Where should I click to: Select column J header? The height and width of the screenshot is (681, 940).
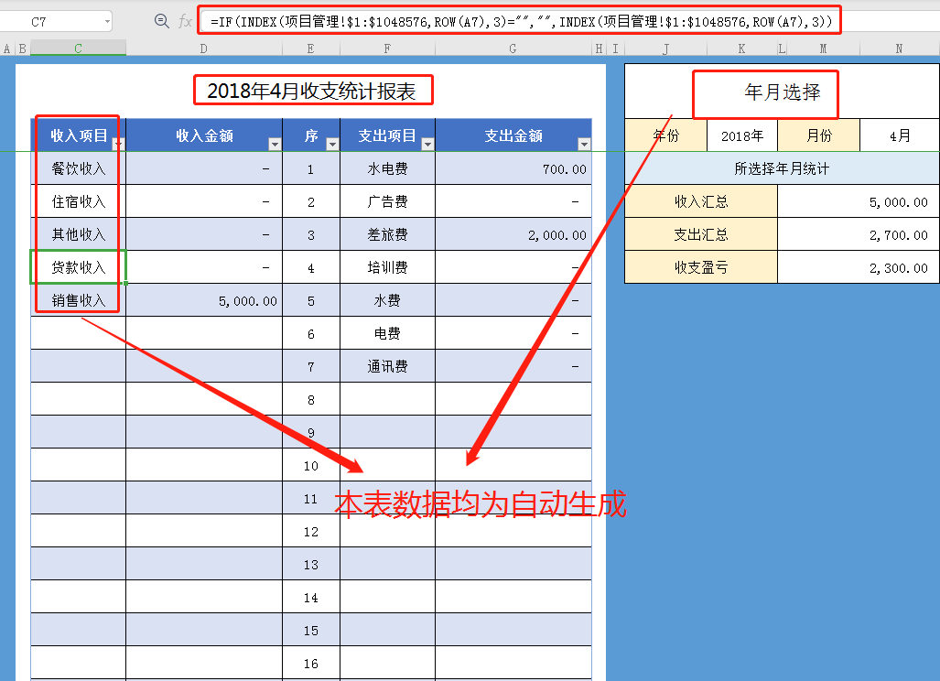pos(666,49)
